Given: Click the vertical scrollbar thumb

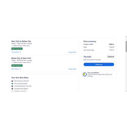Looking at the screenshot, I should pyautogui.click(x=126, y=47).
